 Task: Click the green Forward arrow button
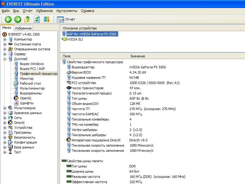(18, 19)
